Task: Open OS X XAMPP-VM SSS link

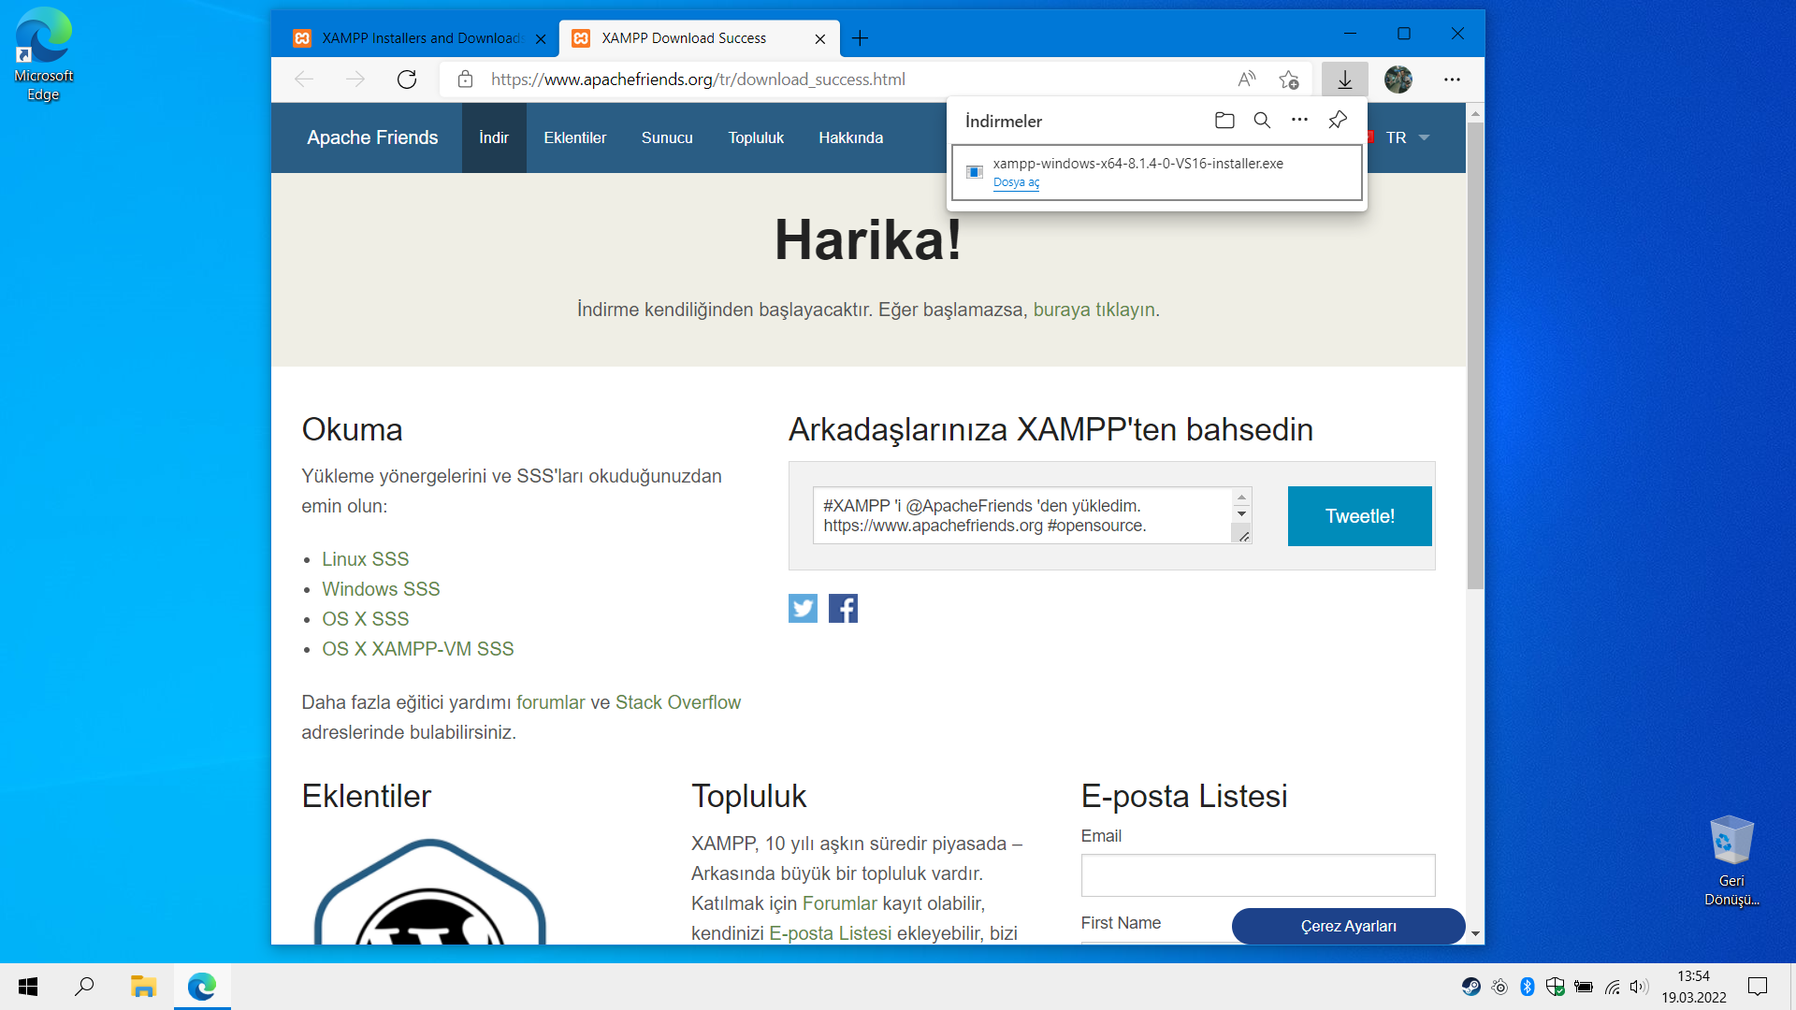Action: coord(418,649)
